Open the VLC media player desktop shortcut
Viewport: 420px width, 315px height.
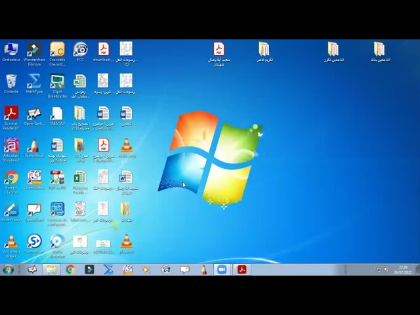point(11,246)
